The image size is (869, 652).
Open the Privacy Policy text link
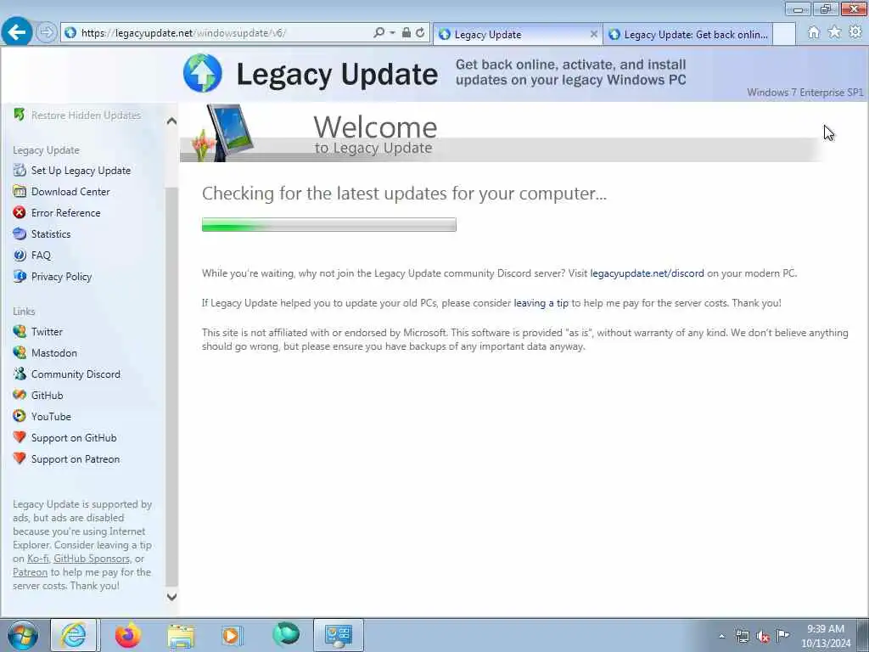[x=61, y=277]
